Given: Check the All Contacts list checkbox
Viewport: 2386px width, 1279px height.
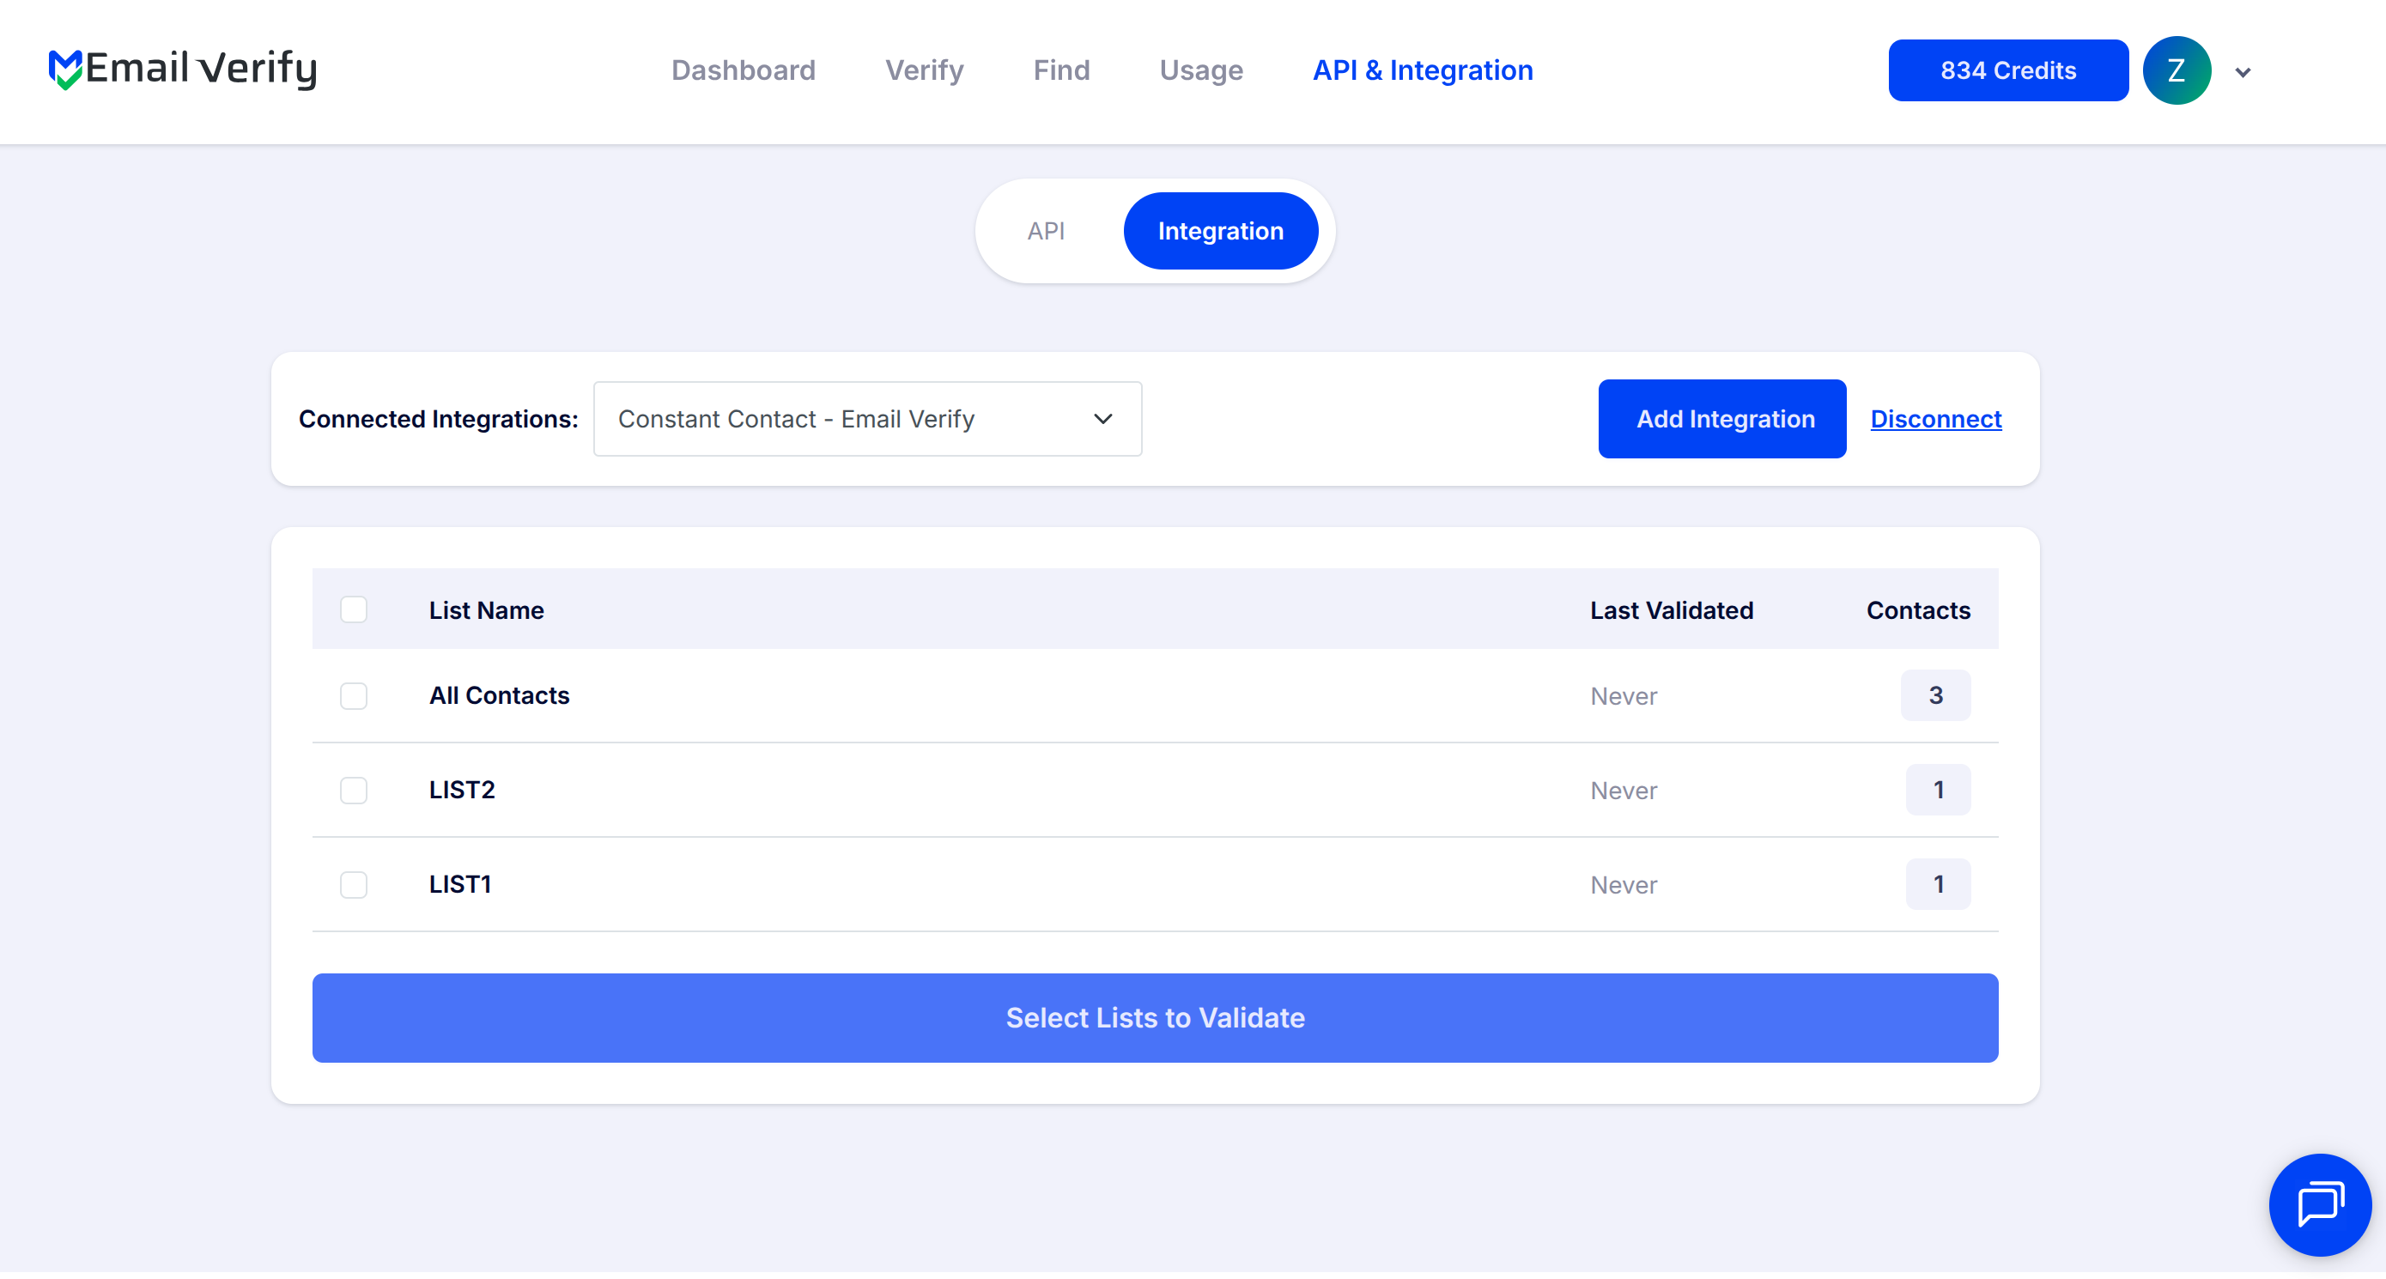Looking at the screenshot, I should 354,695.
